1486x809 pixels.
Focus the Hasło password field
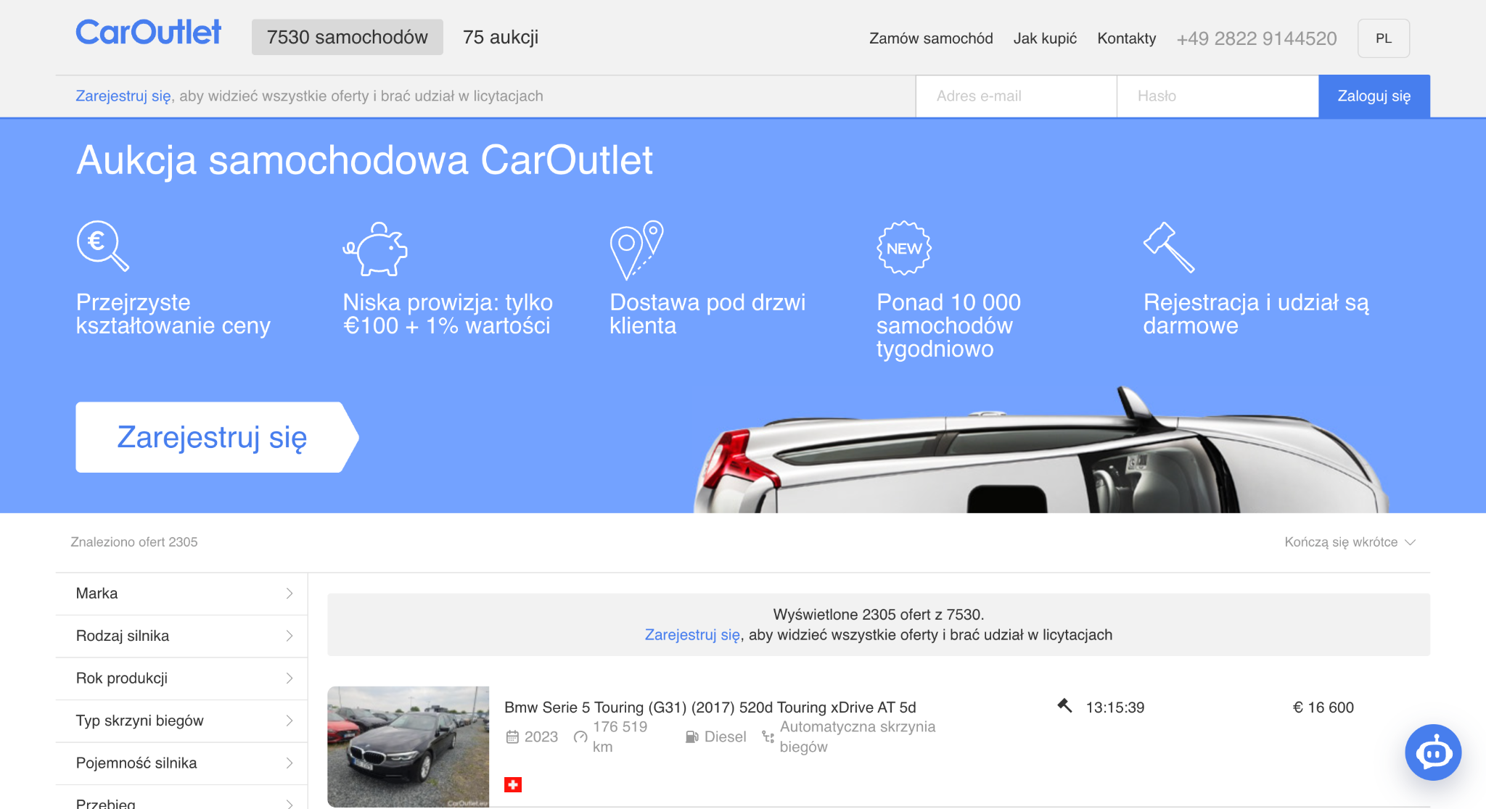pyautogui.click(x=1218, y=96)
